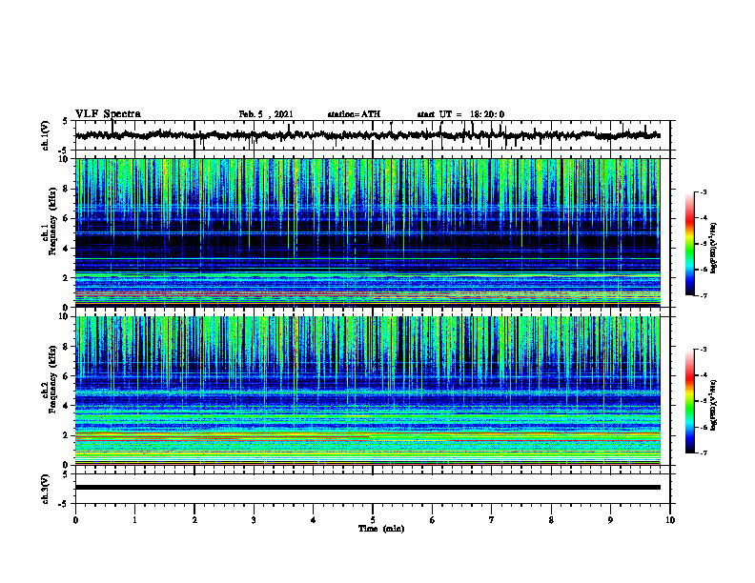Click the ch.1 colorbar log(PSD) units label
The width and height of the screenshot is (755, 583).
(714, 249)
